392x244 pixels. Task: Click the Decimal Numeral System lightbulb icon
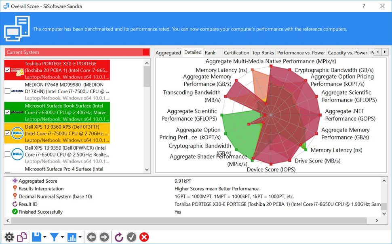pyautogui.click(x=15, y=196)
